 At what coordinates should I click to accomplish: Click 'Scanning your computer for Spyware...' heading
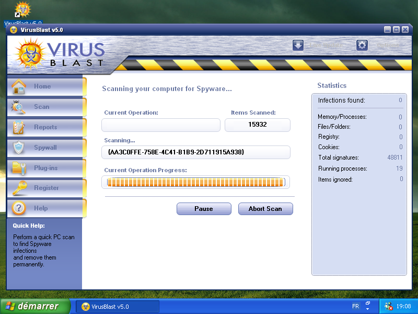tap(167, 89)
